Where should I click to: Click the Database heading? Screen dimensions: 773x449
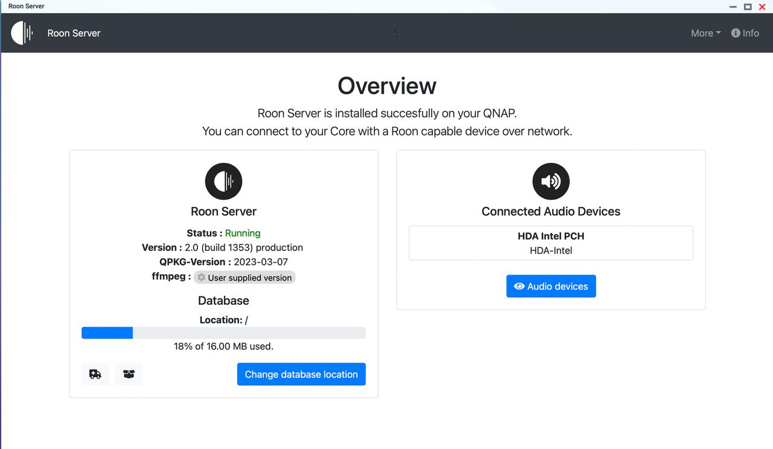[223, 301]
